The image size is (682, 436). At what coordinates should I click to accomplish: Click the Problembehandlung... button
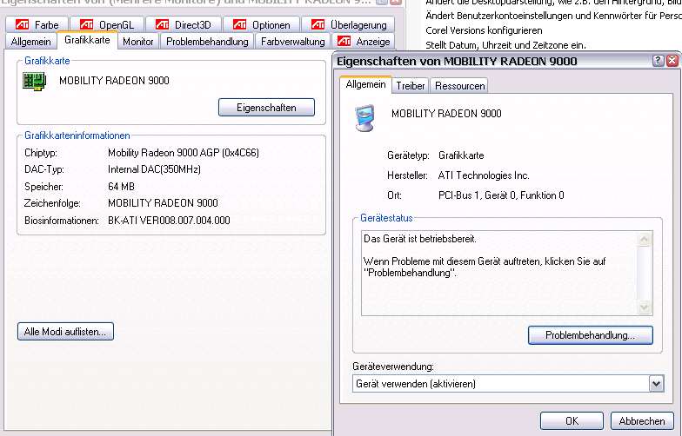click(590, 335)
